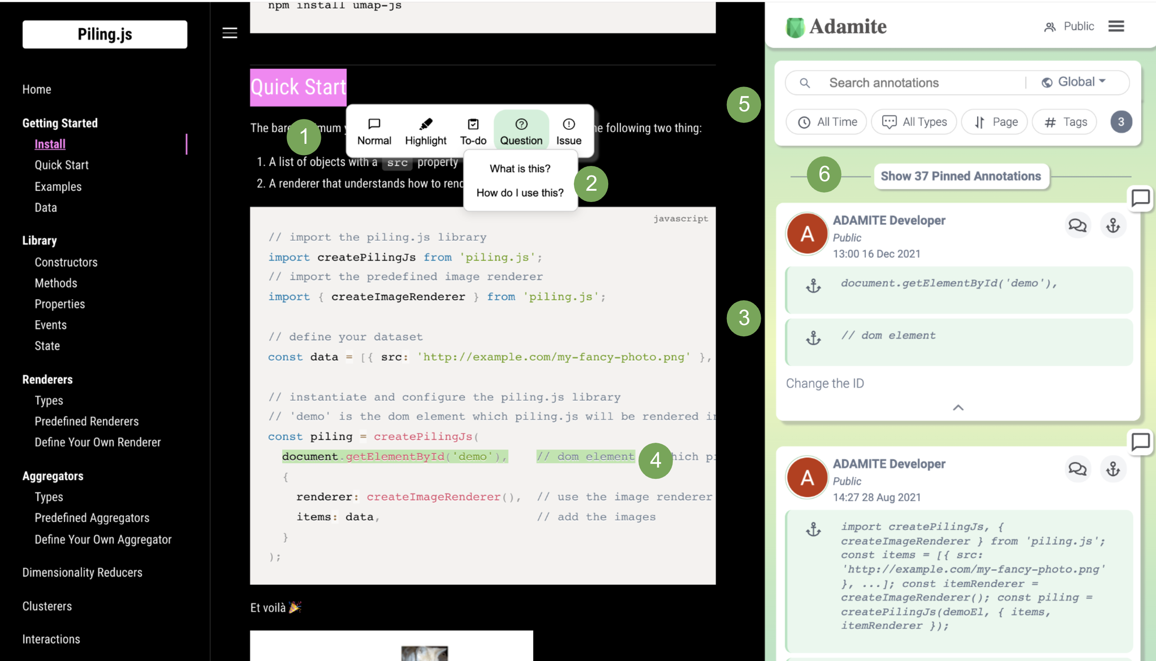
Task: Open replies on the 28 Aug 2021 annotation
Action: coord(1077,468)
